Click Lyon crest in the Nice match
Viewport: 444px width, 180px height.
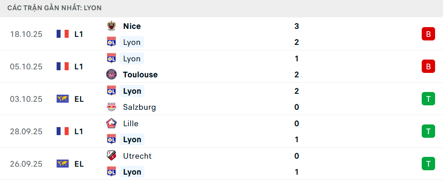click(x=111, y=42)
